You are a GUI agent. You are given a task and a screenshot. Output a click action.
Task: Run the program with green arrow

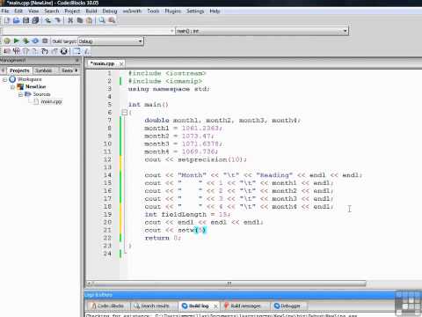click(17, 41)
